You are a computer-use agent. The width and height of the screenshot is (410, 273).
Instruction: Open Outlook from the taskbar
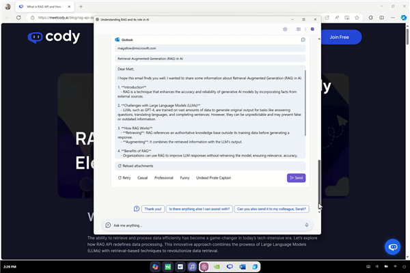point(243,267)
